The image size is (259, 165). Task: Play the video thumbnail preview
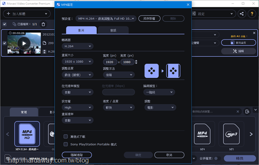point(24,43)
